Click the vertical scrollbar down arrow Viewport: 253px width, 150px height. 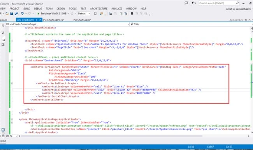pos(252,133)
